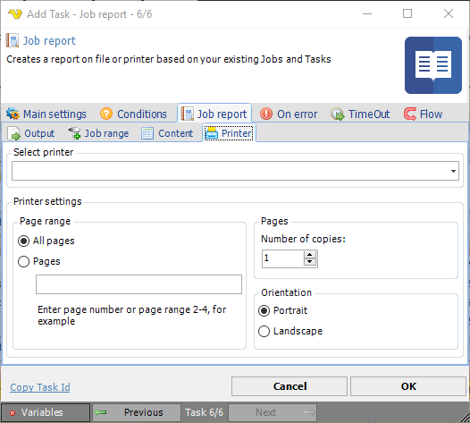This screenshot has height=423, width=470.
Task: Increase number of copies with up arrow
Action: point(310,255)
